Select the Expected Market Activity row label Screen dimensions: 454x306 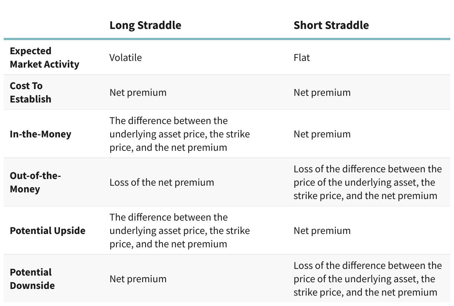[x=44, y=58]
